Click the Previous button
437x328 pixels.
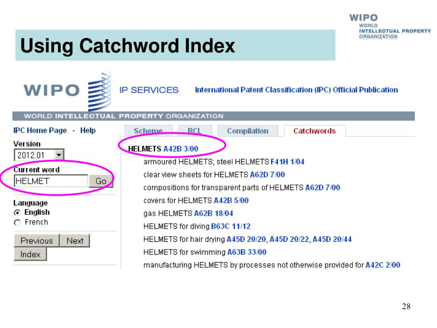coord(37,241)
